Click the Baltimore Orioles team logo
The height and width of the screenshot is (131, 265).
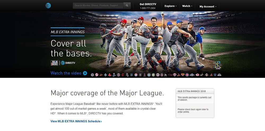[x=101, y=75]
